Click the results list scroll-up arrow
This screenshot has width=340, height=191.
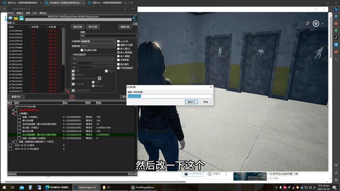coord(63,26)
